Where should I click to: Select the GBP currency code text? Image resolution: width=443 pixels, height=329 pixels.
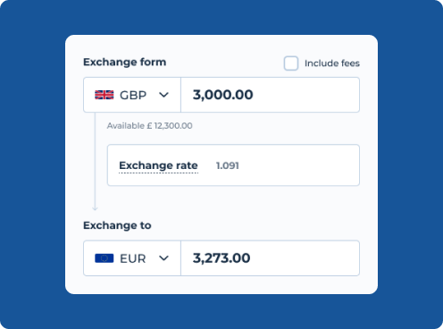133,95
